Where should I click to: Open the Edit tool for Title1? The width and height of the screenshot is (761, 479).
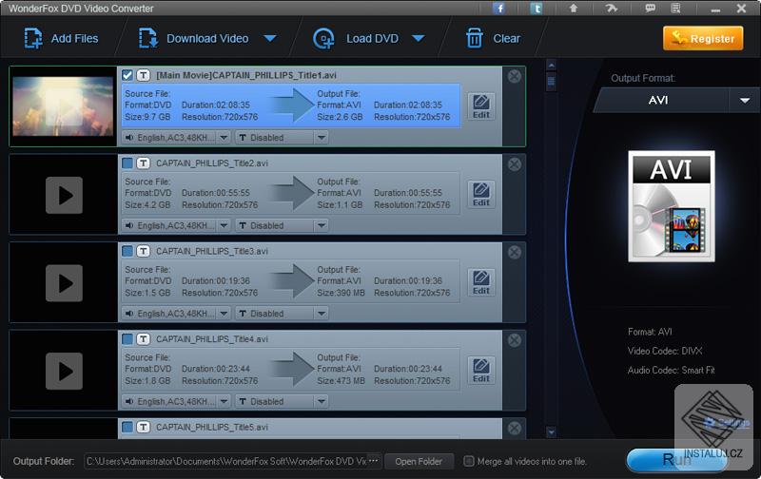481,106
